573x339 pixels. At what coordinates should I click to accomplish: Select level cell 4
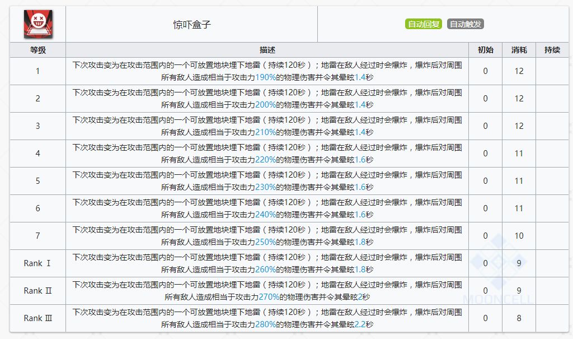tap(37, 154)
